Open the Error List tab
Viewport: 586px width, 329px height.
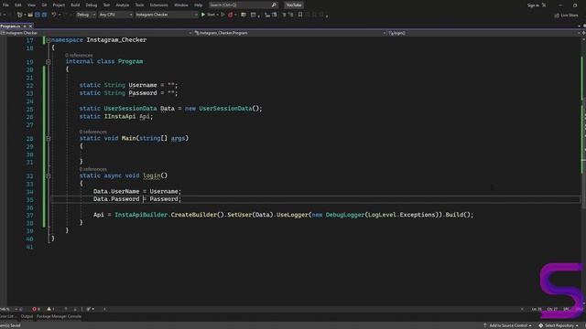point(7,316)
